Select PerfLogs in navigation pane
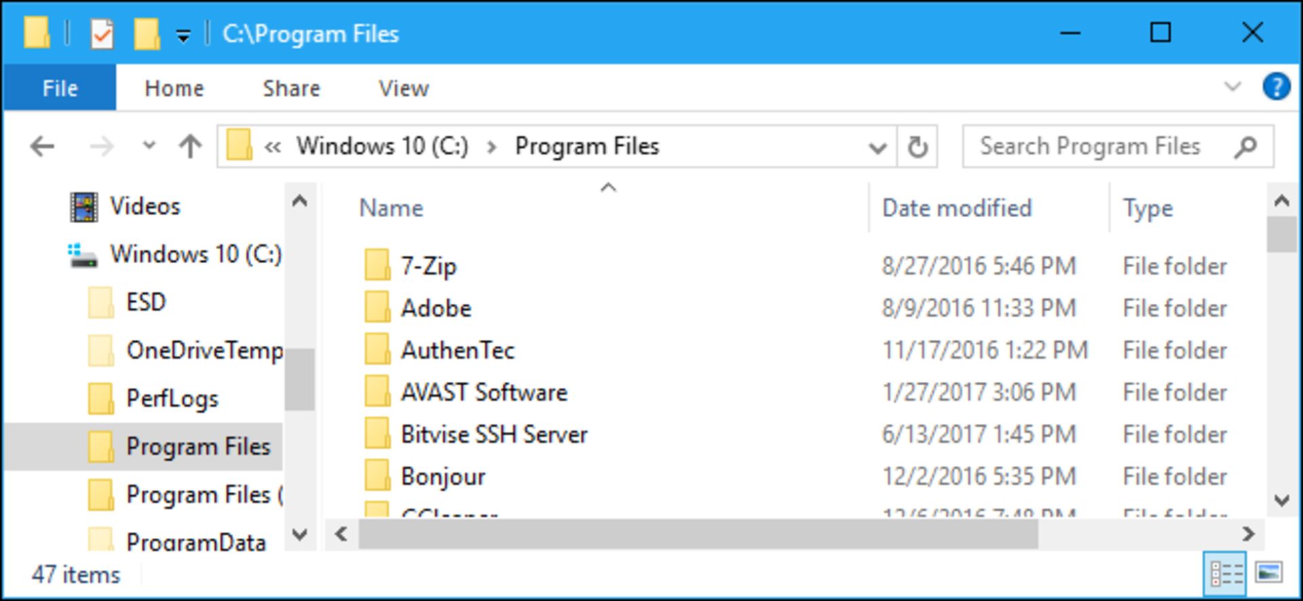The width and height of the screenshot is (1303, 601). (x=172, y=399)
